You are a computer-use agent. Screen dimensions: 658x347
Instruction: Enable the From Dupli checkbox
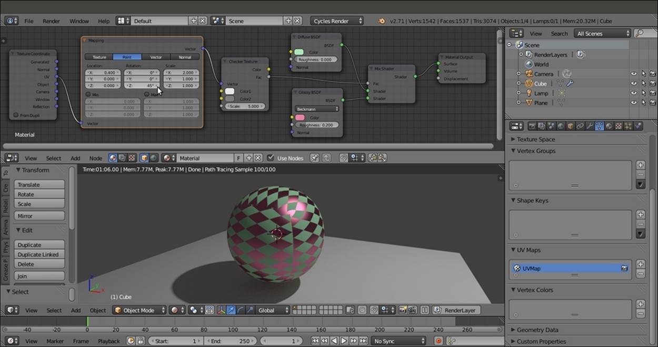(16, 115)
